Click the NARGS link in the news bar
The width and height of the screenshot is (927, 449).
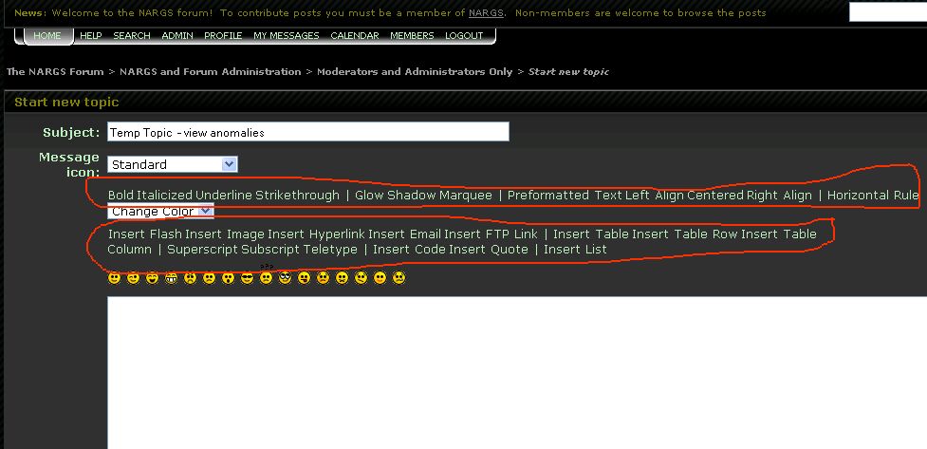coord(486,13)
